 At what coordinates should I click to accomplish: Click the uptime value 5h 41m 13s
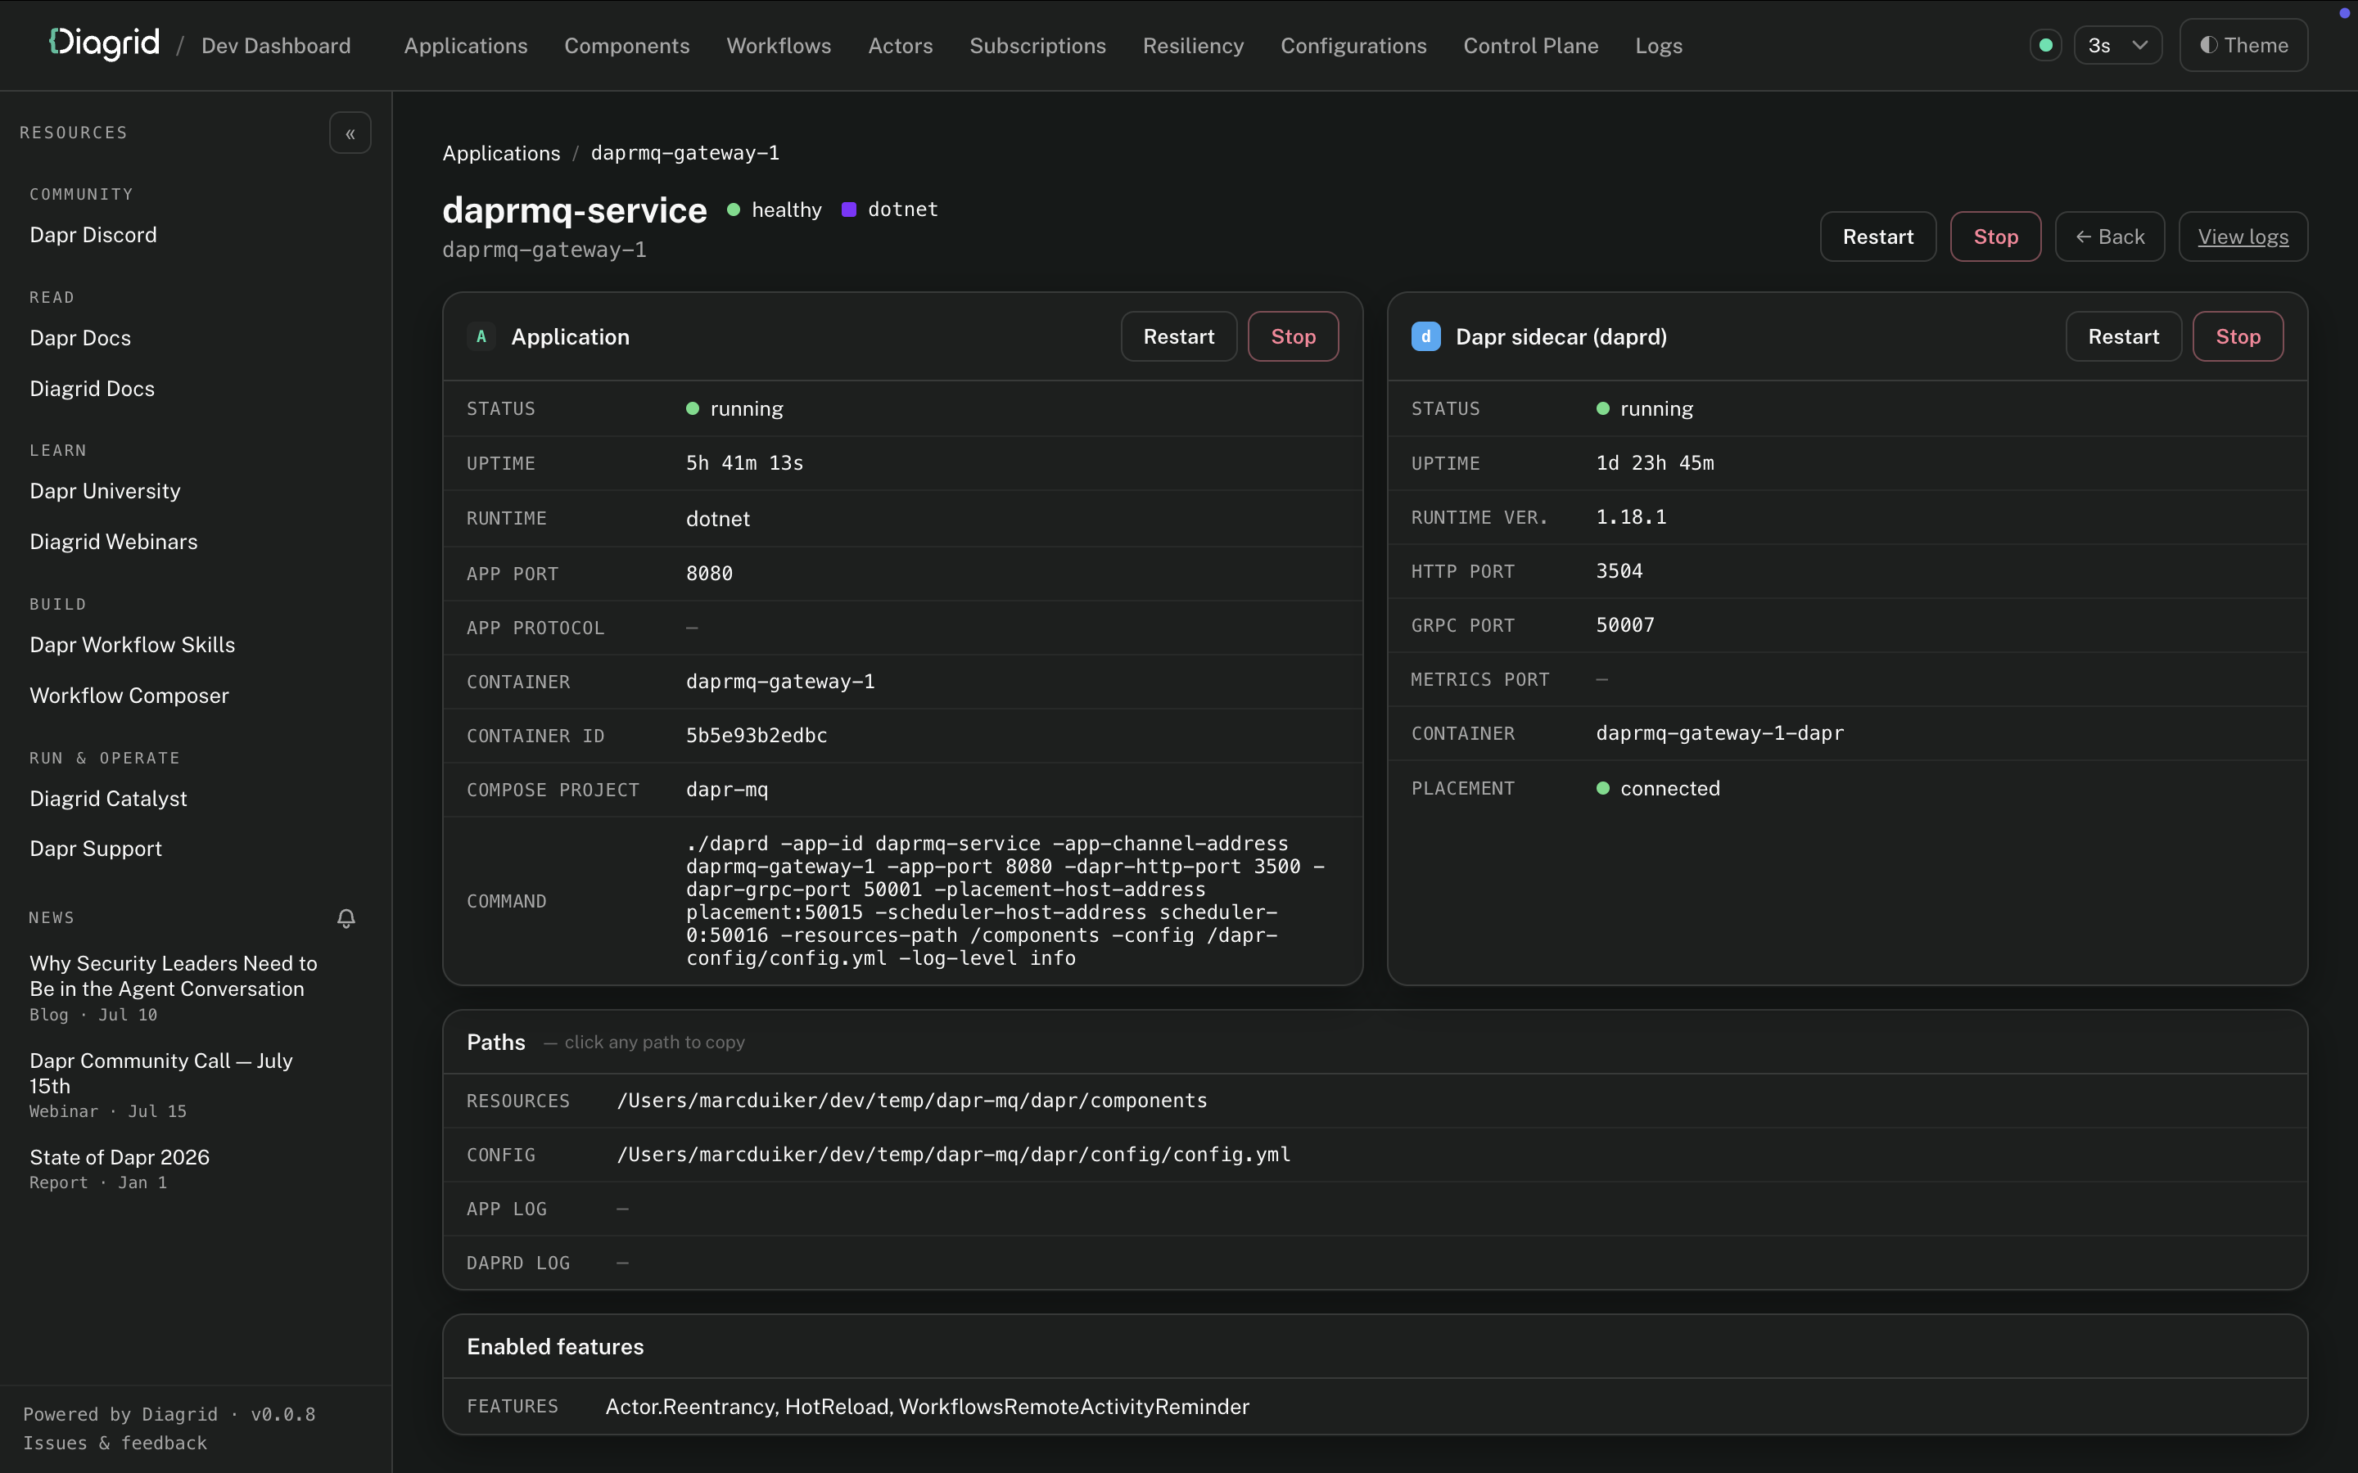click(744, 462)
